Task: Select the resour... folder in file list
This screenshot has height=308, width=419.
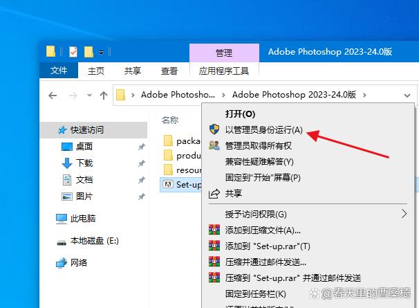Action: 182,170
